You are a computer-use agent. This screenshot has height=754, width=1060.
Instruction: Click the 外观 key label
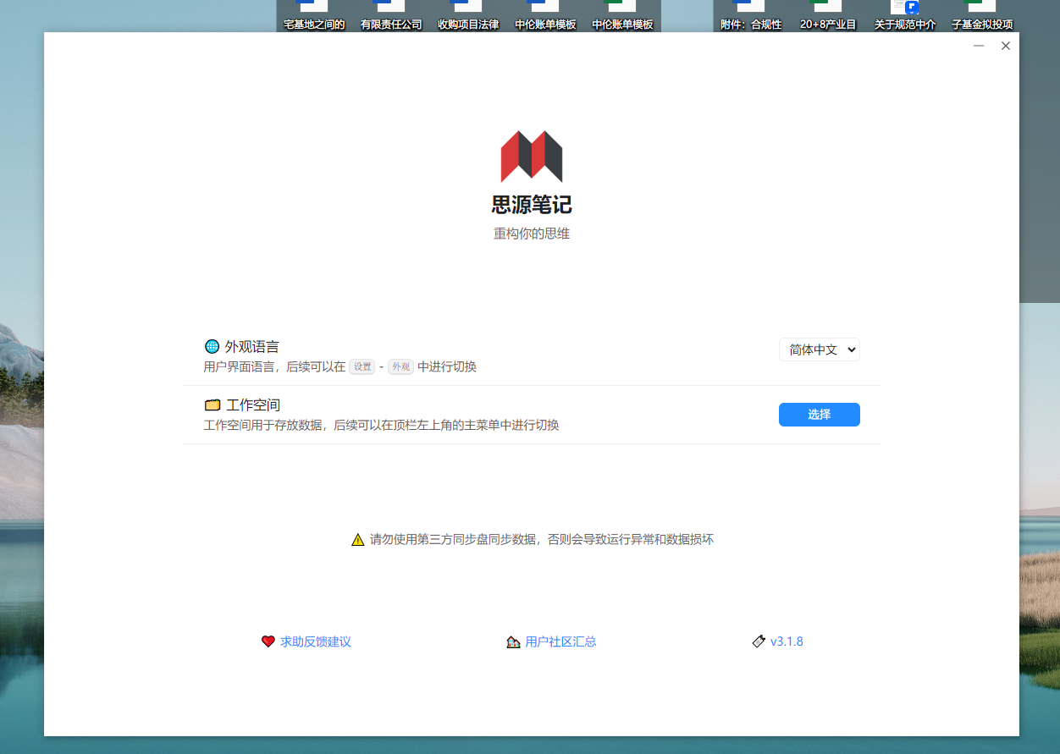(400, 367)
